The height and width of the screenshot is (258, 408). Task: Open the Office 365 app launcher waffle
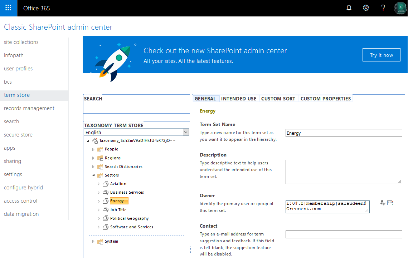[8, 8]
